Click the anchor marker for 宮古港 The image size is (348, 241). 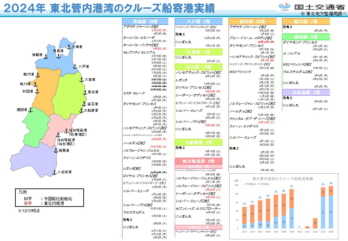85,92
